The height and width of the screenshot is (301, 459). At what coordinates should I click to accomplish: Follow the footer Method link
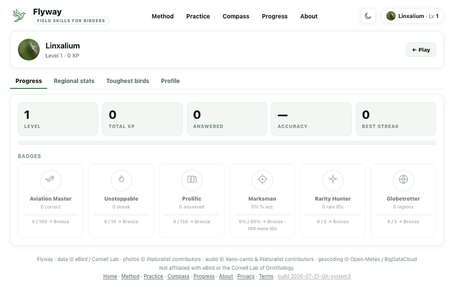[x=130, y=276]
